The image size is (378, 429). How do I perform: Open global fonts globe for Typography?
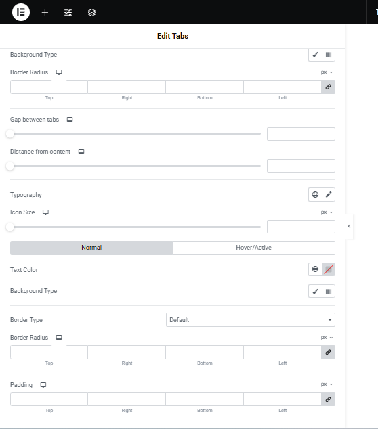(315, 194)
